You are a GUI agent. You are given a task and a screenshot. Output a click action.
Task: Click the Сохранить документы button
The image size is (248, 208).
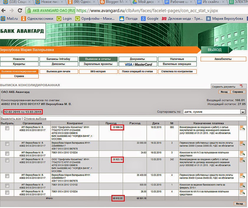pyautogui.click(x=229, y=86)
